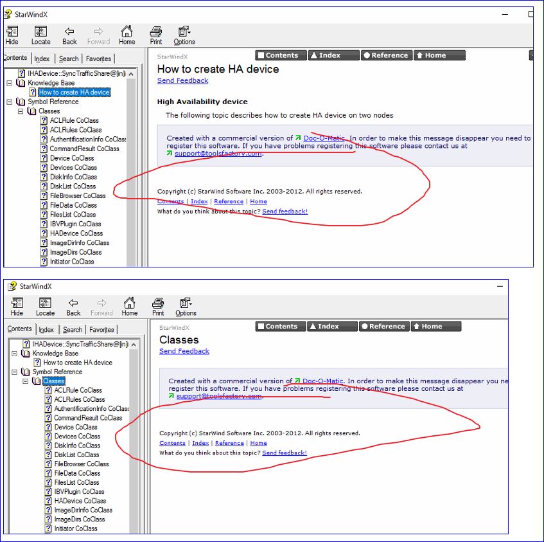544x542 pixels.
Task: Click topic icon beside ACLRule CoClass, top window
Action: click(44, 120)
